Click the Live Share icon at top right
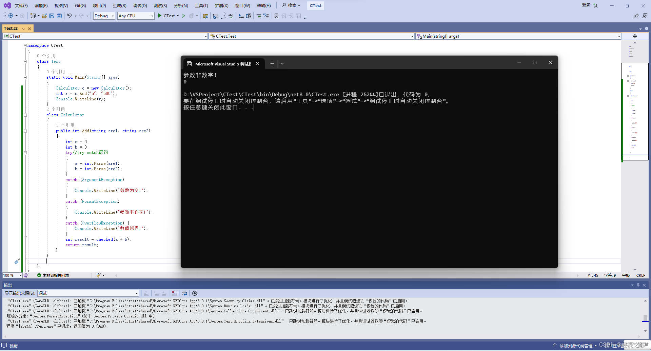The width and height of the screenshot is (651, 351). click(636, 16)
